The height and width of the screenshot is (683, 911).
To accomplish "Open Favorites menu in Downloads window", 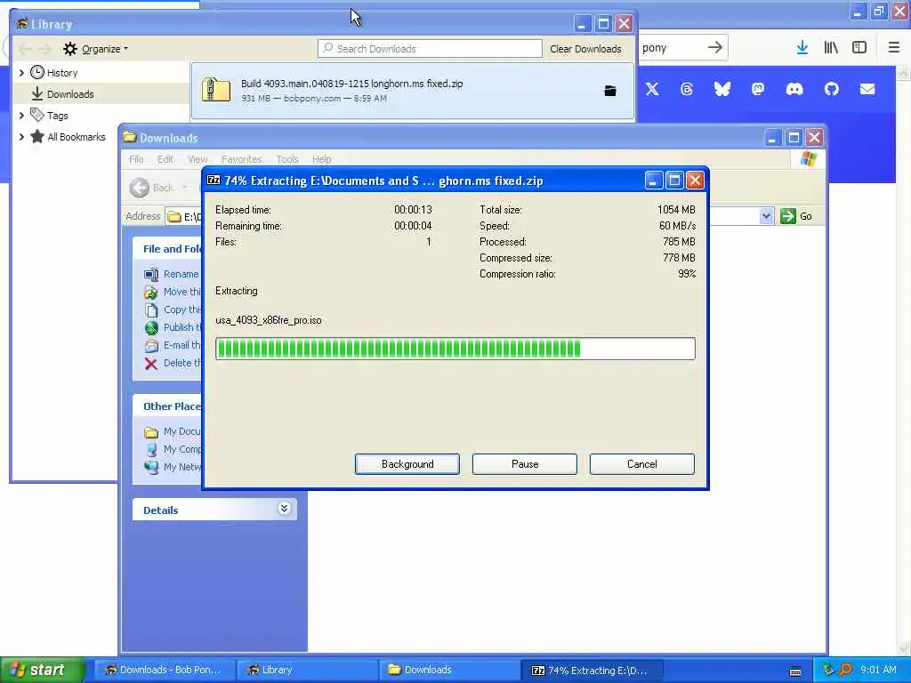I will point(242,159).
